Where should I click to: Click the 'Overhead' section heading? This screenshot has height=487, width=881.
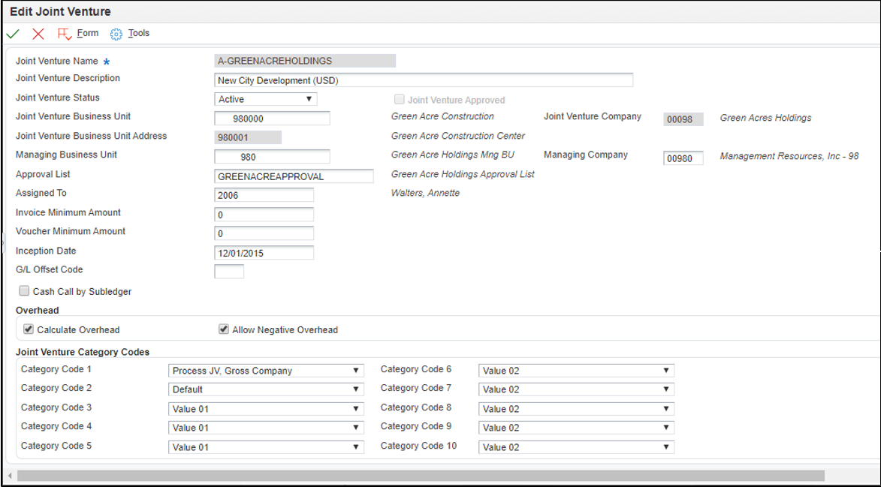tap(37, 310)
